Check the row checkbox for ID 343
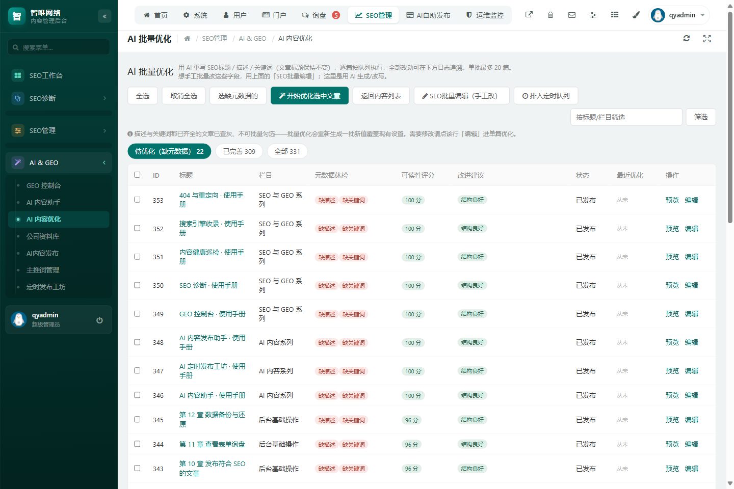This screenshot has height=489, width=734. [137, 468]
